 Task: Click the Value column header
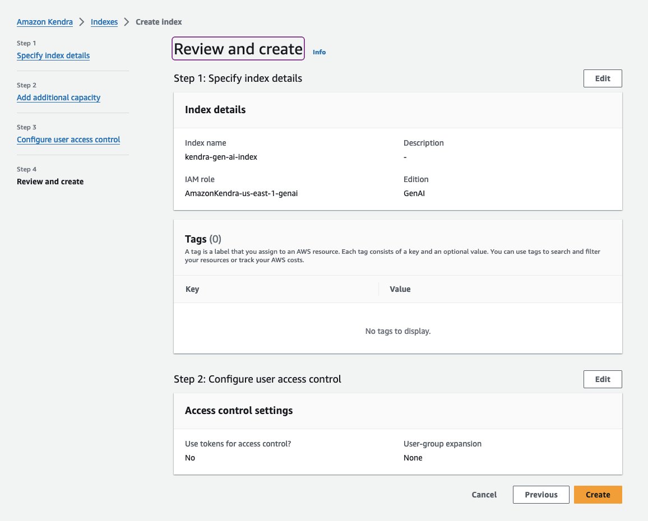[x=400, y=289]
